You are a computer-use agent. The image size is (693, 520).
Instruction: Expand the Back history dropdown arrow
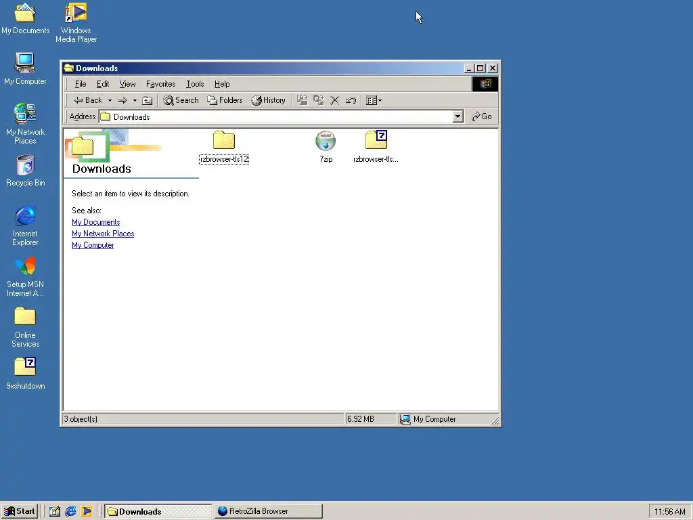click(110, 100)
